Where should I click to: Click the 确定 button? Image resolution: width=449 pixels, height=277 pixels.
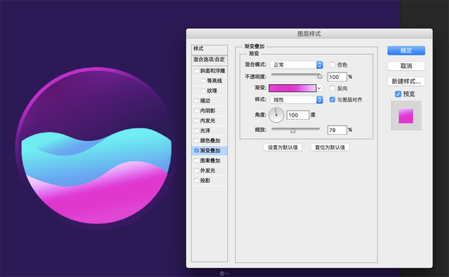click(x=406, y=50)
